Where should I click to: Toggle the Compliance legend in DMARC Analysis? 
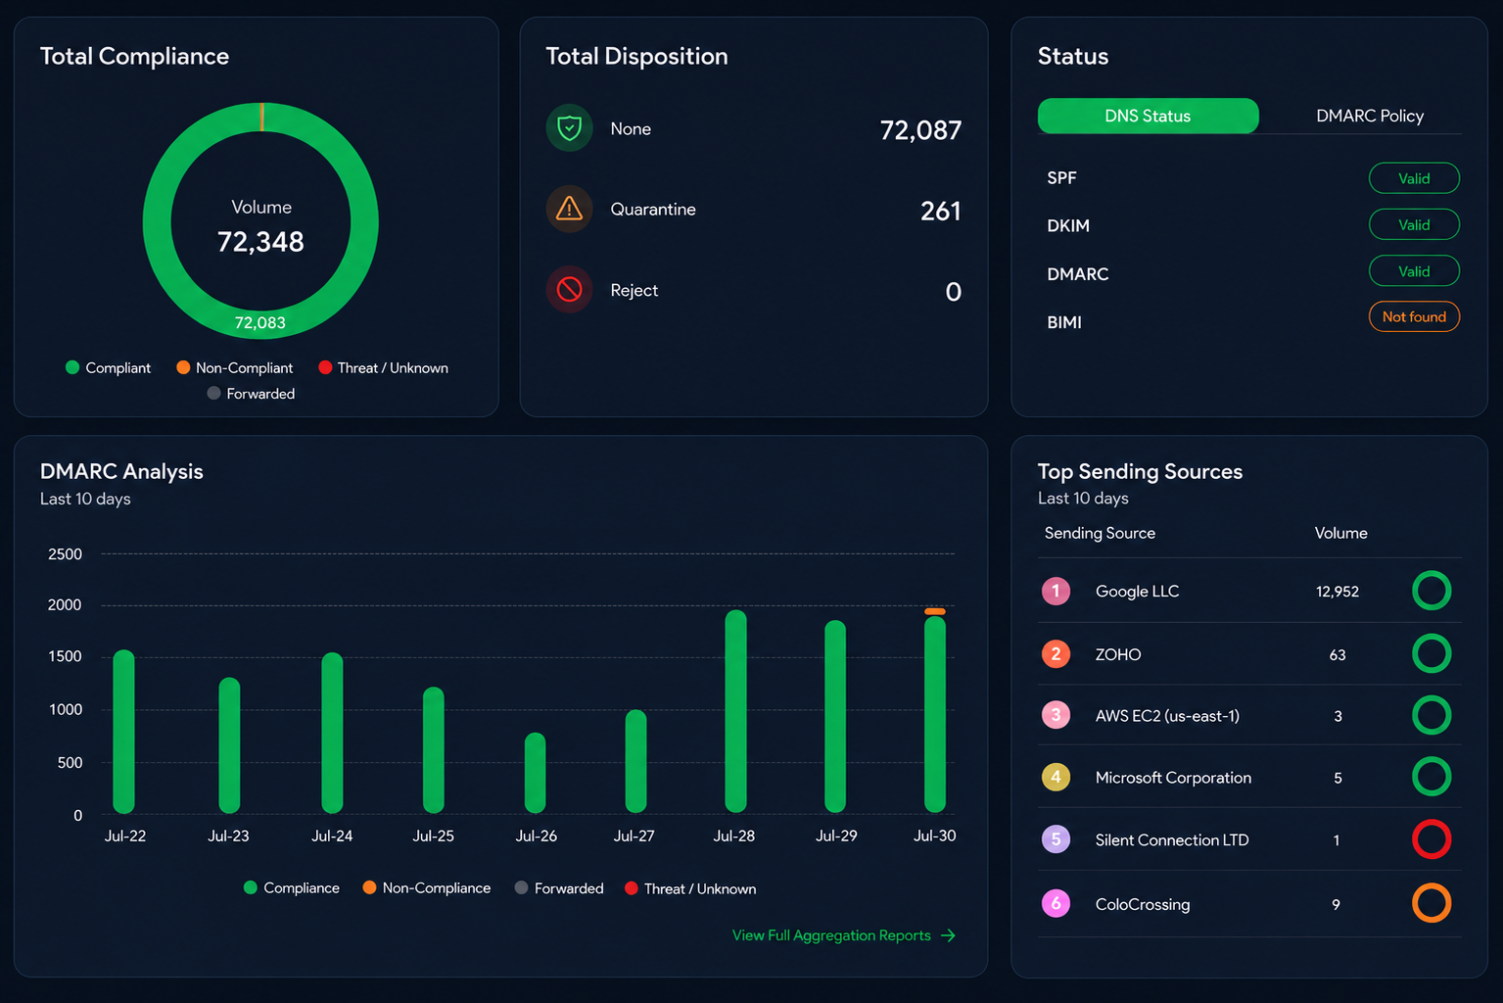click(292, 887)
